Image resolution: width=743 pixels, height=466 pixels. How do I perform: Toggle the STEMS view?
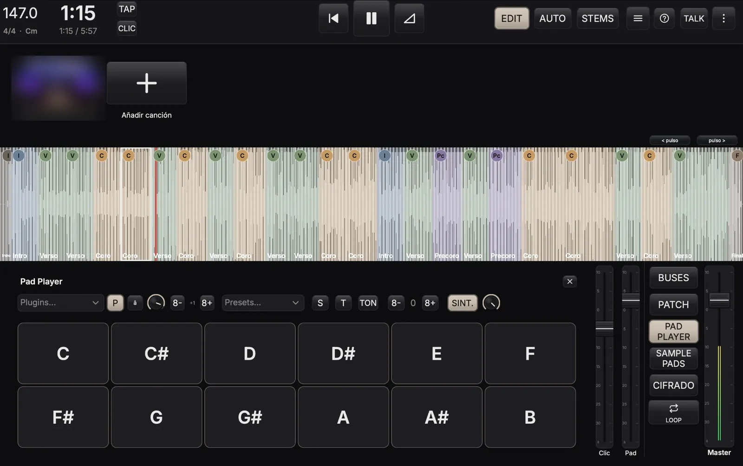coord(598,19)
